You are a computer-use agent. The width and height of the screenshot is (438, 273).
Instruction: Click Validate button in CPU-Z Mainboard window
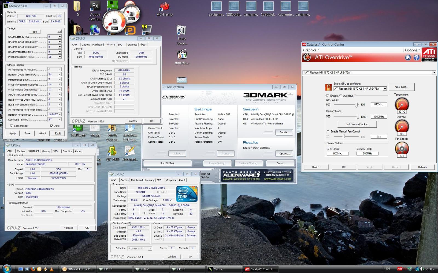pyautogui.click(x=68, y=228)
